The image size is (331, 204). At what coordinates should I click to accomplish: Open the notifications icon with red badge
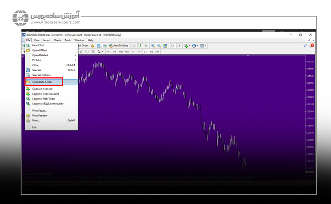[x=312, y=46]
